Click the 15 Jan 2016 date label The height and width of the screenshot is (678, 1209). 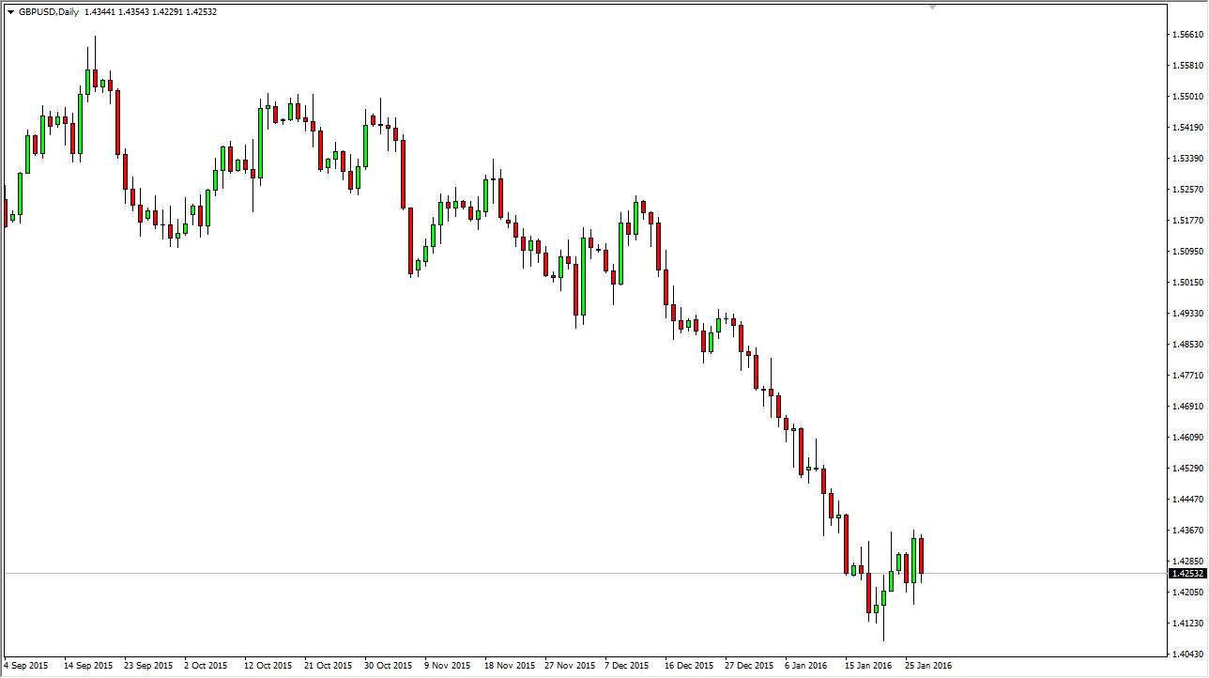[868, 666]
